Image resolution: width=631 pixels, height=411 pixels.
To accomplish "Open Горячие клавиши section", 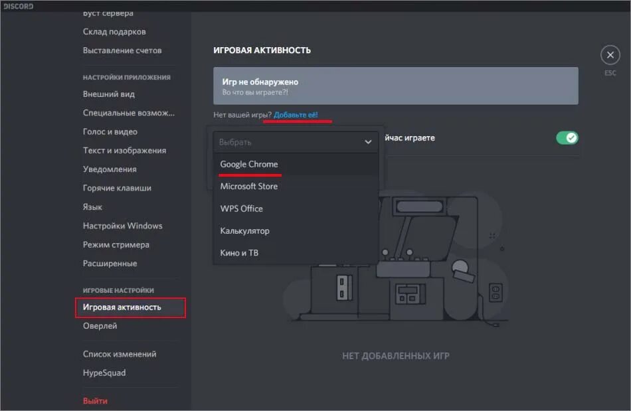I will (117, 188).
